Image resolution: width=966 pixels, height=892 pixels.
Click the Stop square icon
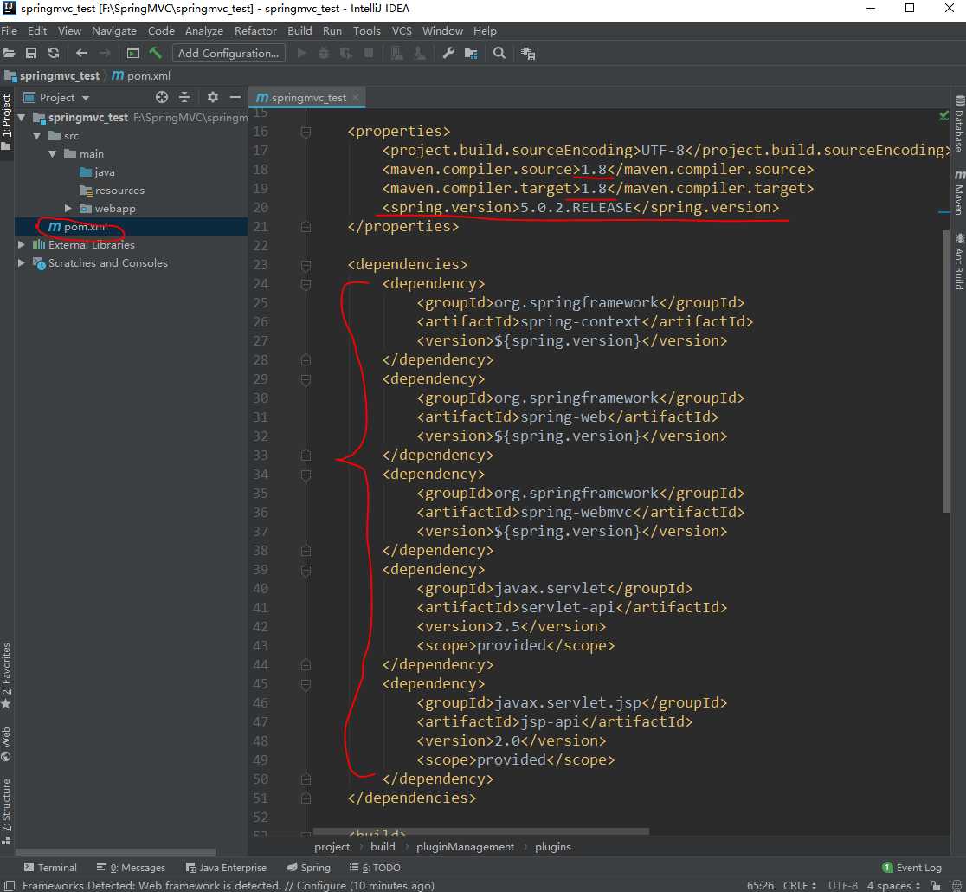pos(369,54)
